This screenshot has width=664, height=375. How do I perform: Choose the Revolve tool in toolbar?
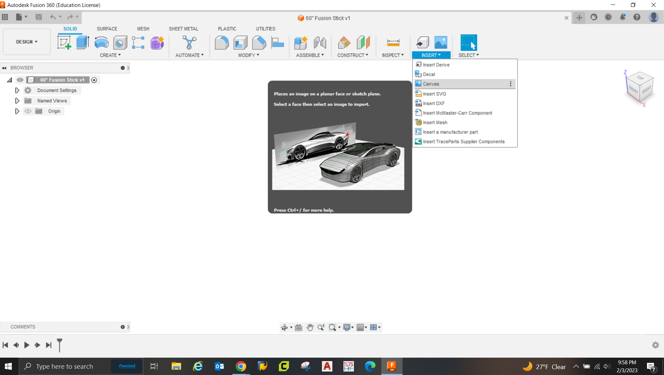pos(101,43)
